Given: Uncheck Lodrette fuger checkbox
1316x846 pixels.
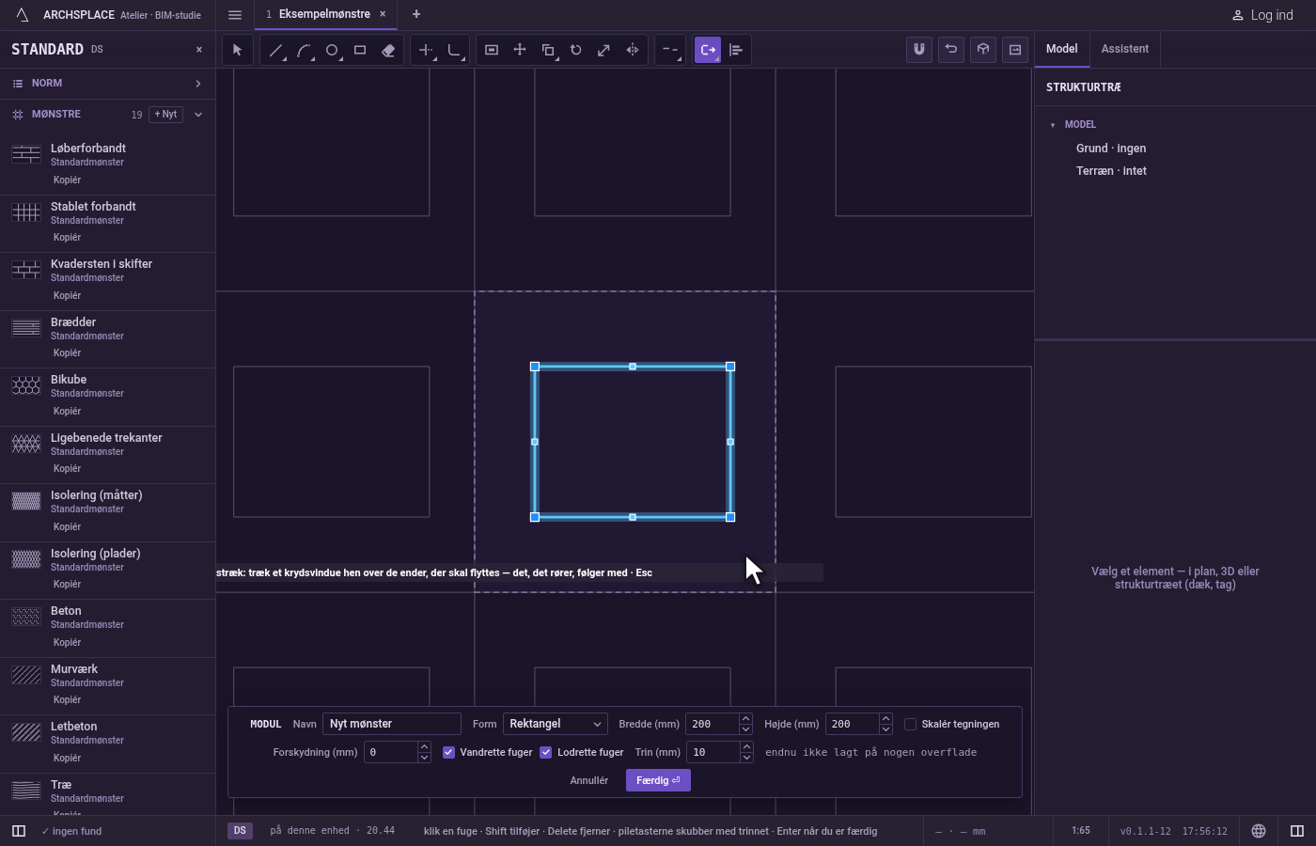Looking at the screenshot, I should (545, 752).
